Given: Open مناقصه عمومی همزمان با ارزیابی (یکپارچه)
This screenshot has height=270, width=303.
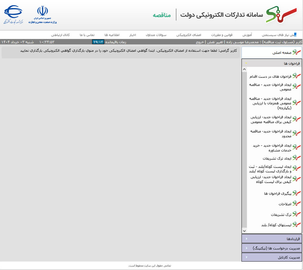Looking at the screenshot, I should (270, 103).
